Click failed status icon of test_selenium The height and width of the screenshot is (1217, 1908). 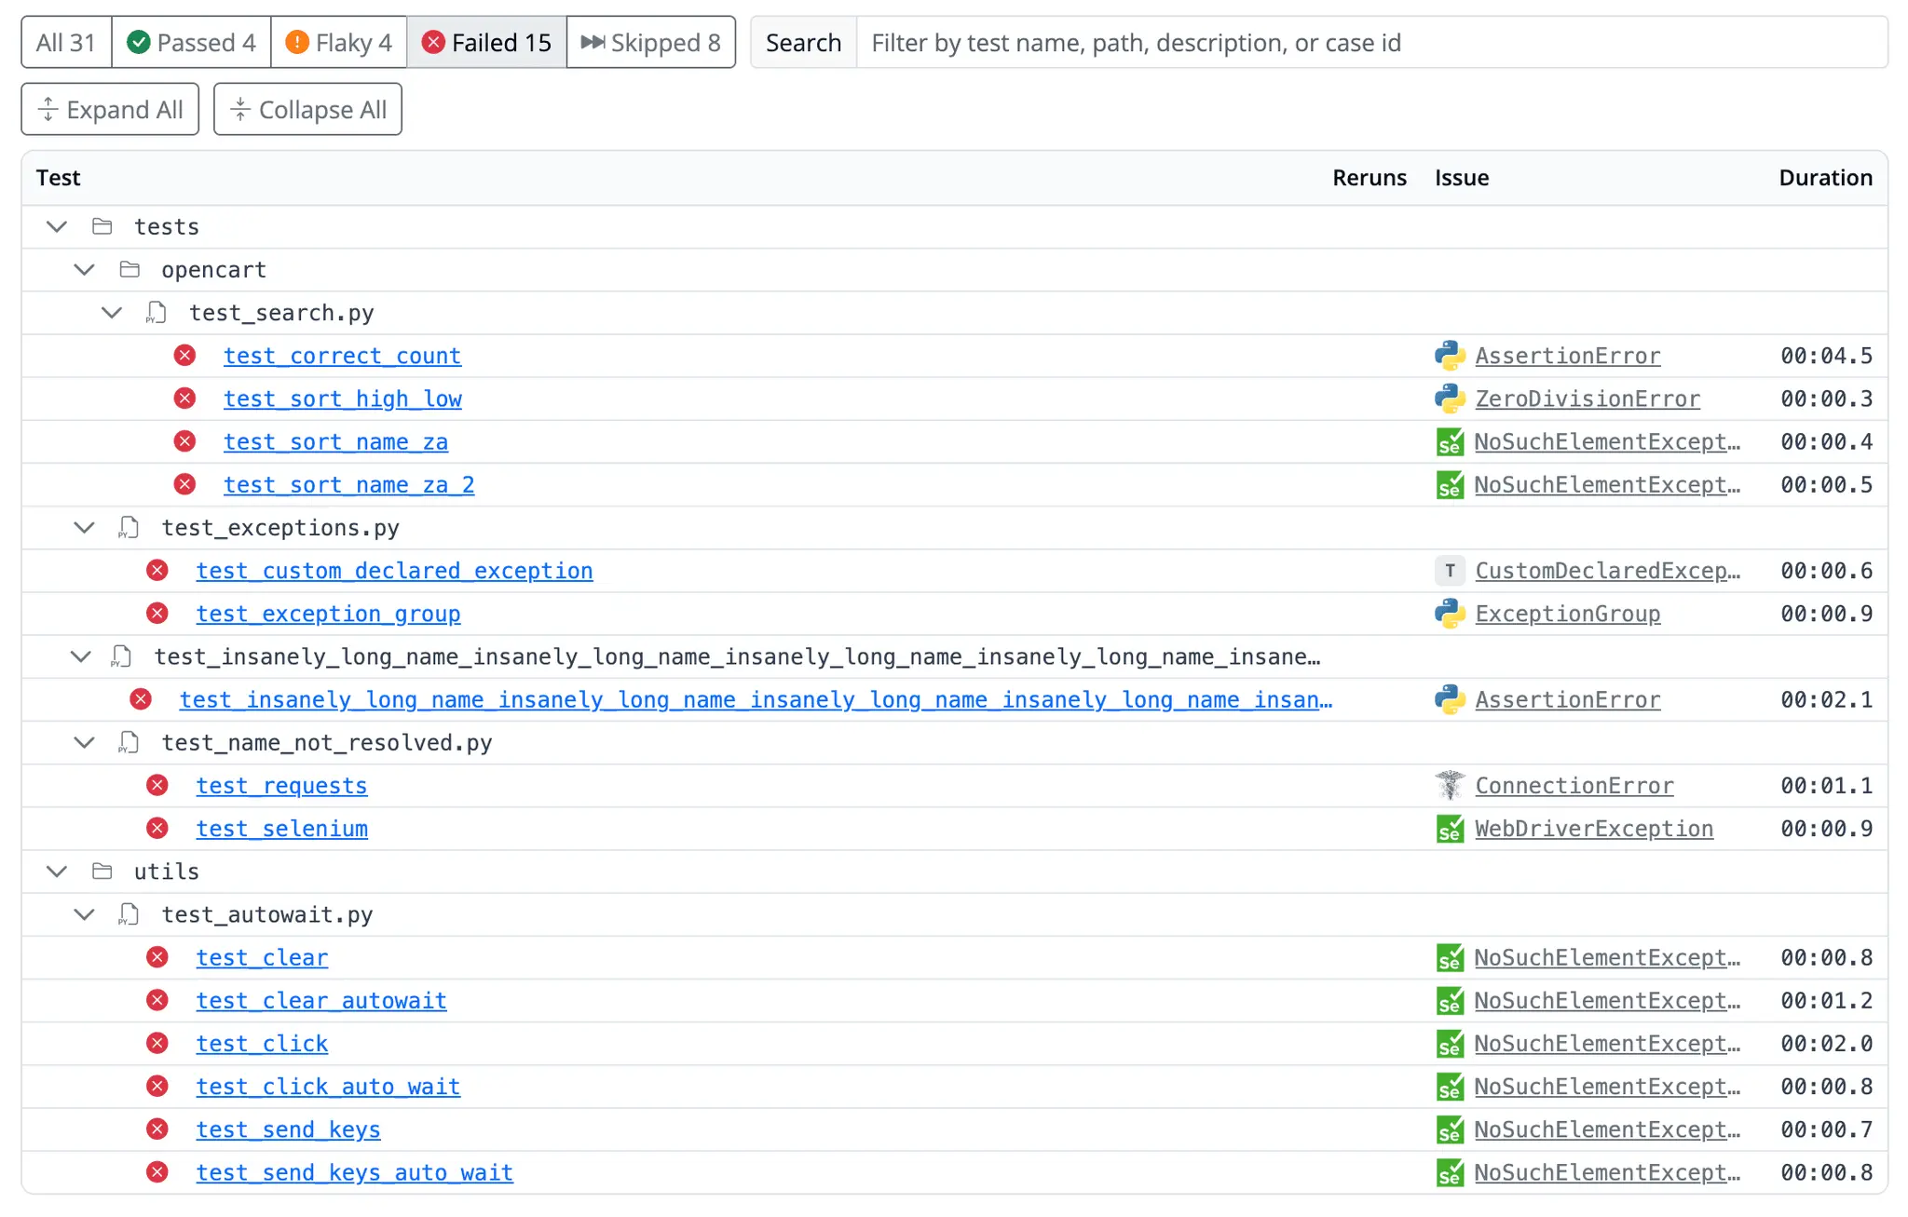click(157, 829)
